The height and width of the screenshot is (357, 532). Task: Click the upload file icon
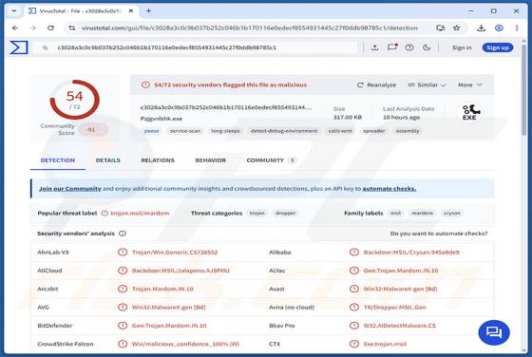pyautogui.click(x=374, y=47)
